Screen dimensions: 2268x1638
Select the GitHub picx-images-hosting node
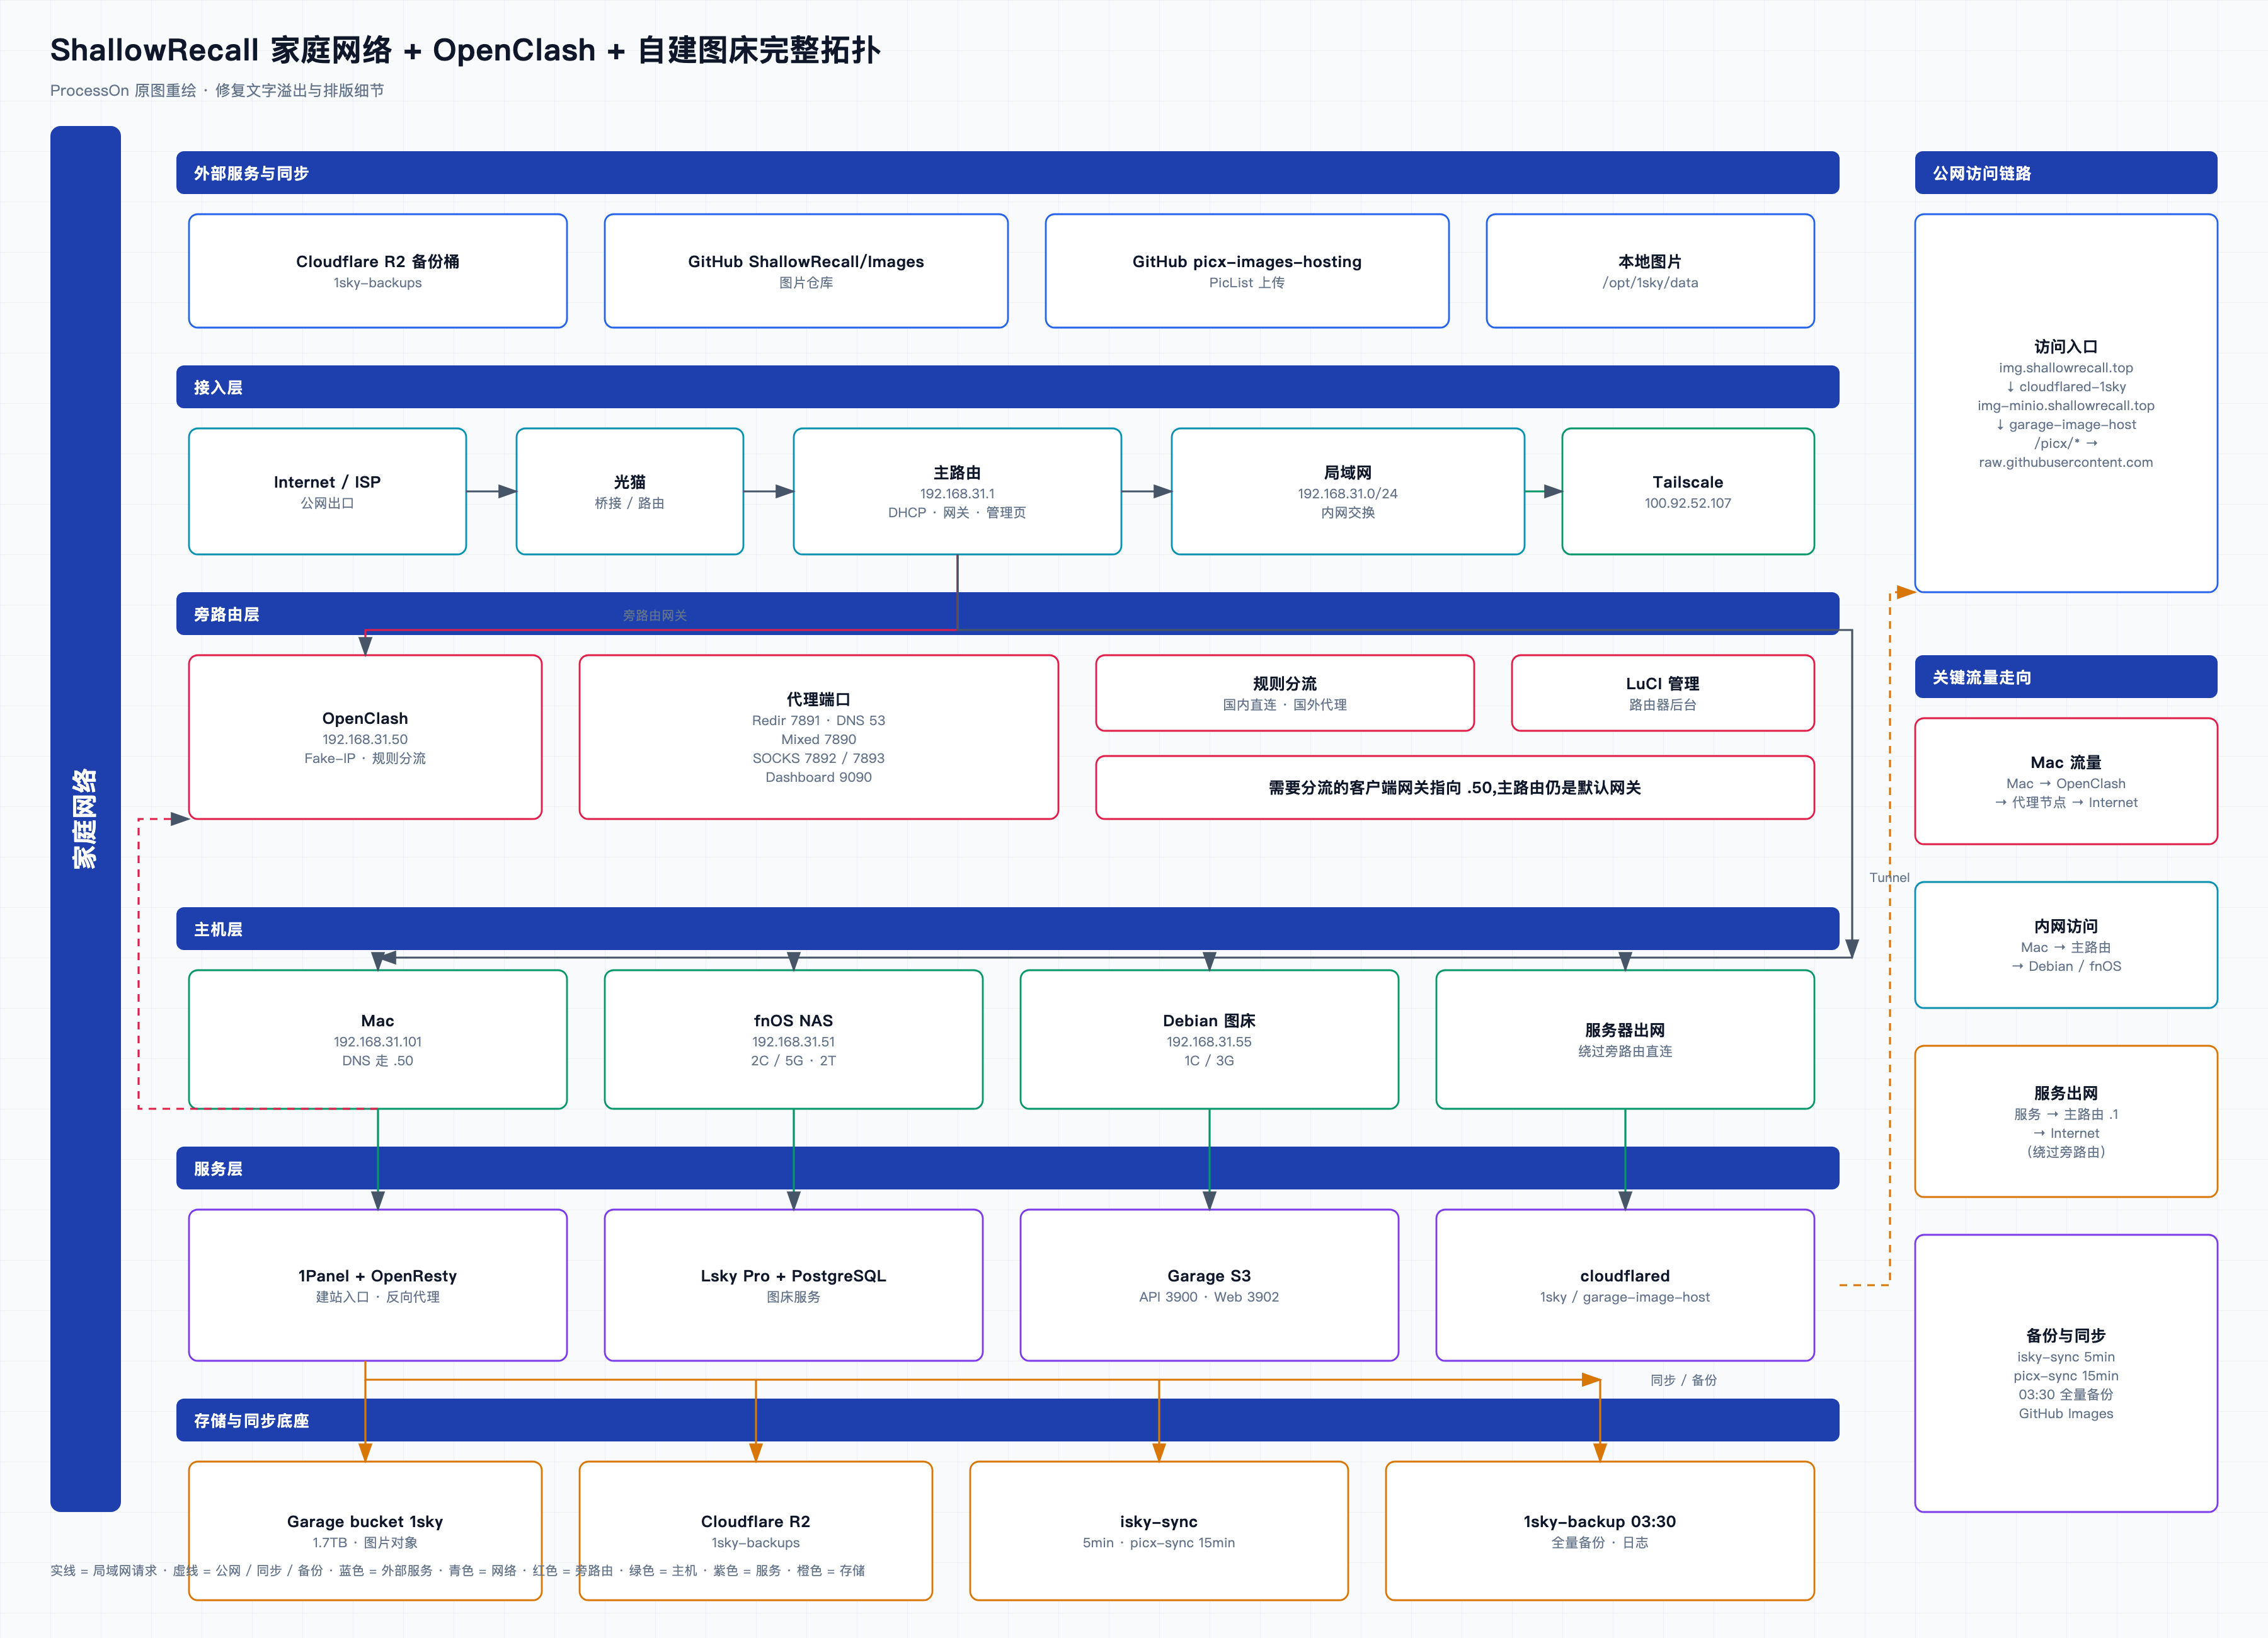click(x=1247, y=271)
